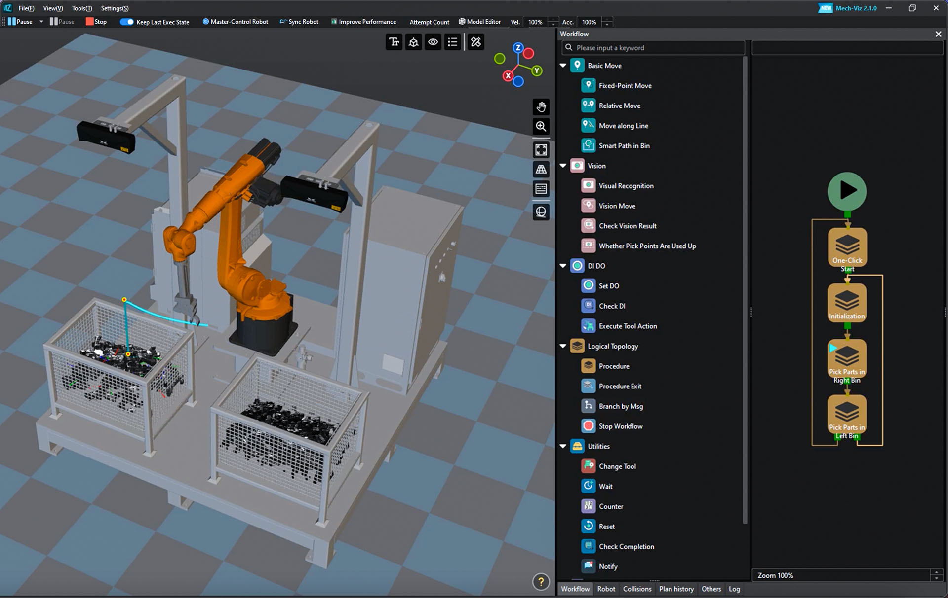This screenshot has width=948, height=598.
Task: Click the green Start play node
Action: coord(847,191)
